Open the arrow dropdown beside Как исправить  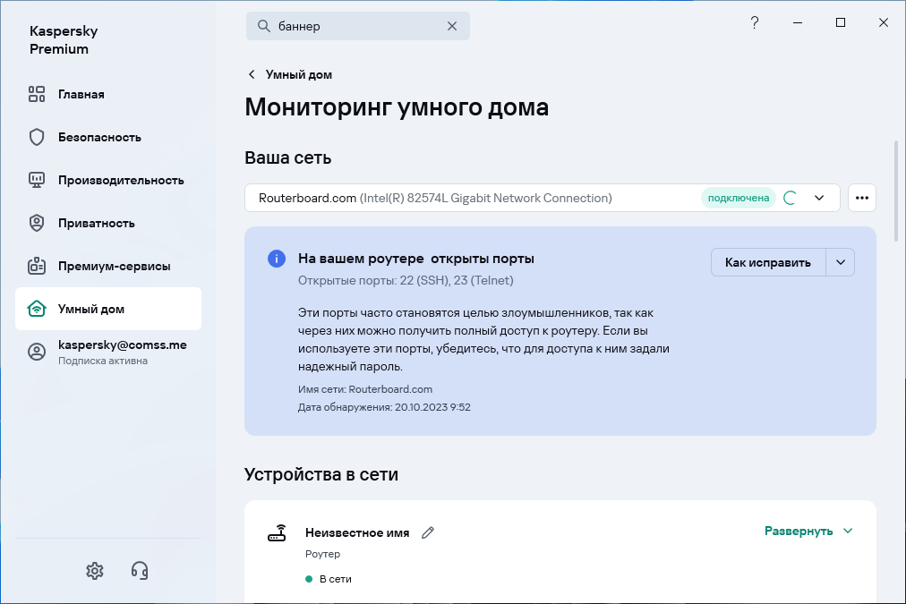pyautogui.click(x=841, y=262)
